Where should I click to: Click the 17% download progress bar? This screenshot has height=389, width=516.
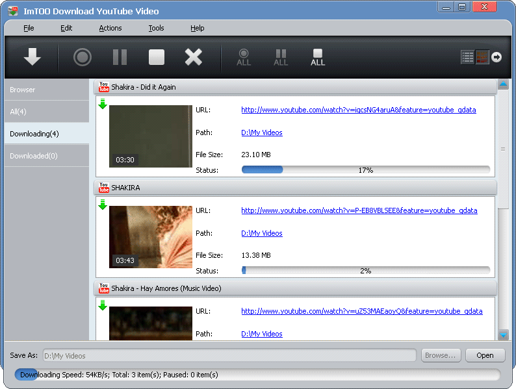[x=366, y=170]
